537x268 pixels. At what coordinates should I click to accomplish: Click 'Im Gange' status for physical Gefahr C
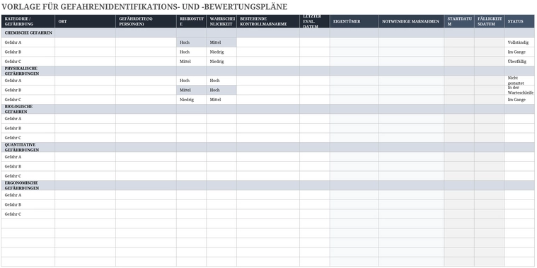[519, 100]
